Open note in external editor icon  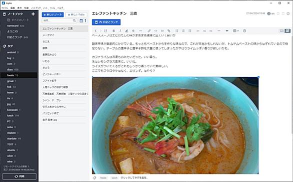pyautogui.click(x=105, y=31)
